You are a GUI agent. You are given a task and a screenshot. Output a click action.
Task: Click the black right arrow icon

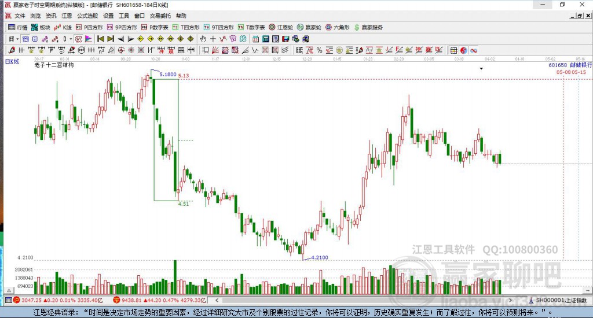point(130,39)
